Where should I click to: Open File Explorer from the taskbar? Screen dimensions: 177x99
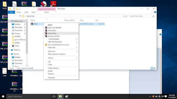point(60,97)
